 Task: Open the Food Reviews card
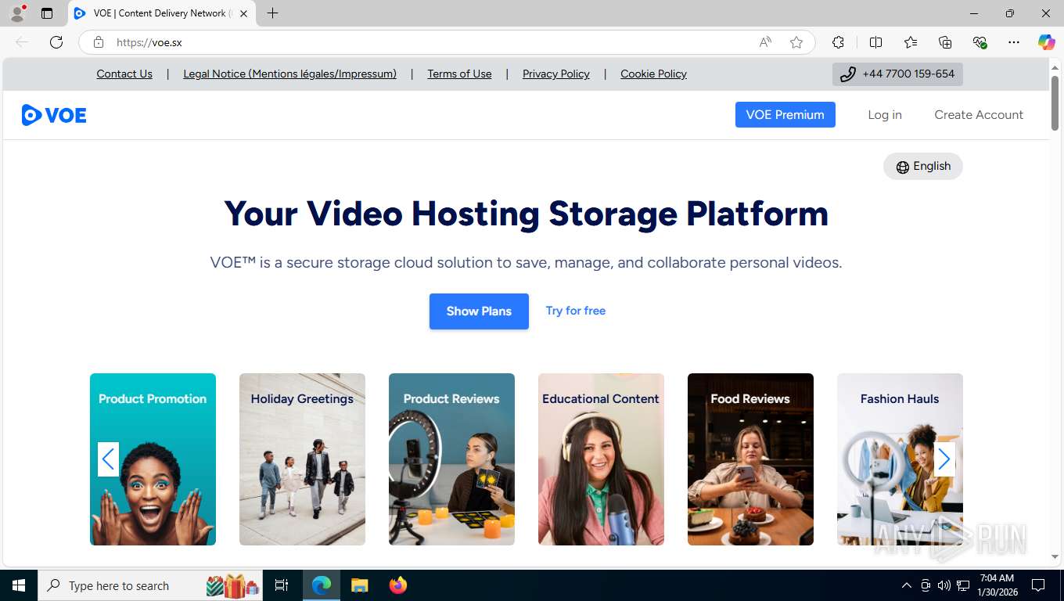pos(750,459)
